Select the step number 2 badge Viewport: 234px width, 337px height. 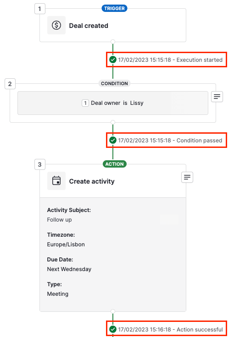pos(10,84)
